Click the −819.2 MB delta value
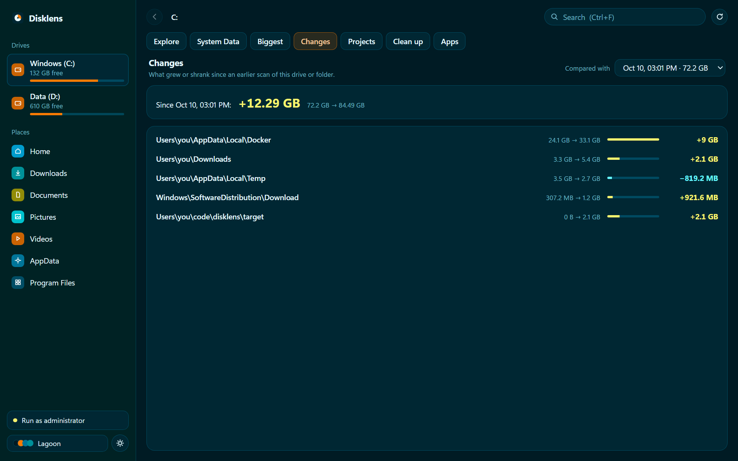This screenshot has height=461, width=738. tap(699, 178)
